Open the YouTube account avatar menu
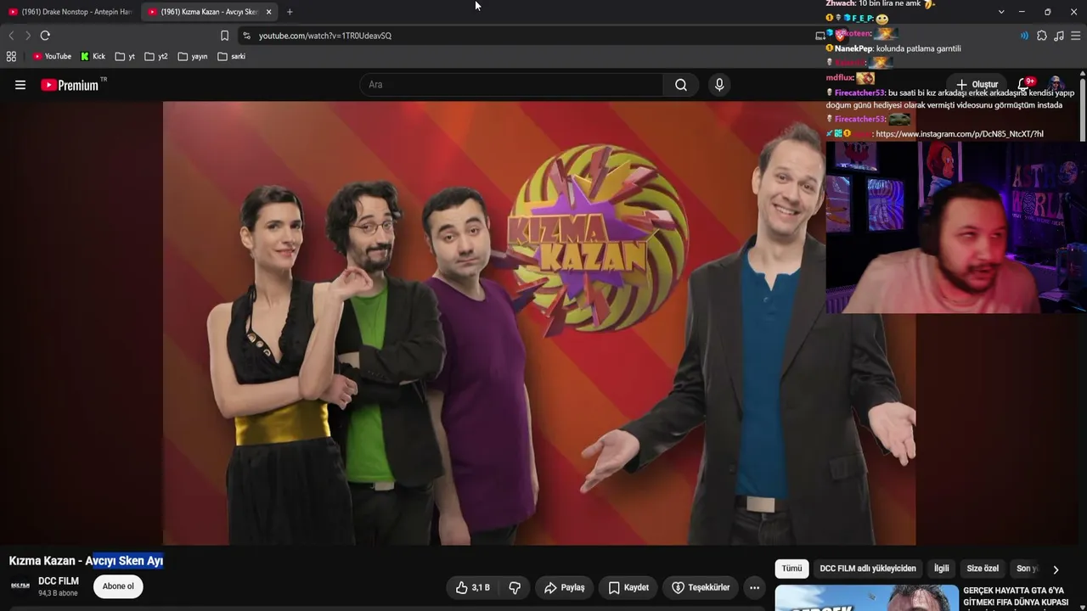Screen dimensions: 1087x611 (1056, 84)
